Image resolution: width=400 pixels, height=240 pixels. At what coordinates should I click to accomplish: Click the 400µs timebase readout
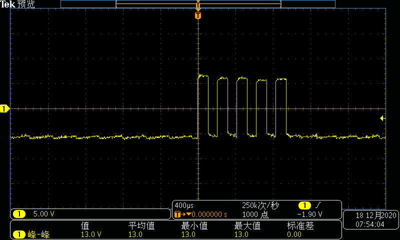click(x=184, y=205)
